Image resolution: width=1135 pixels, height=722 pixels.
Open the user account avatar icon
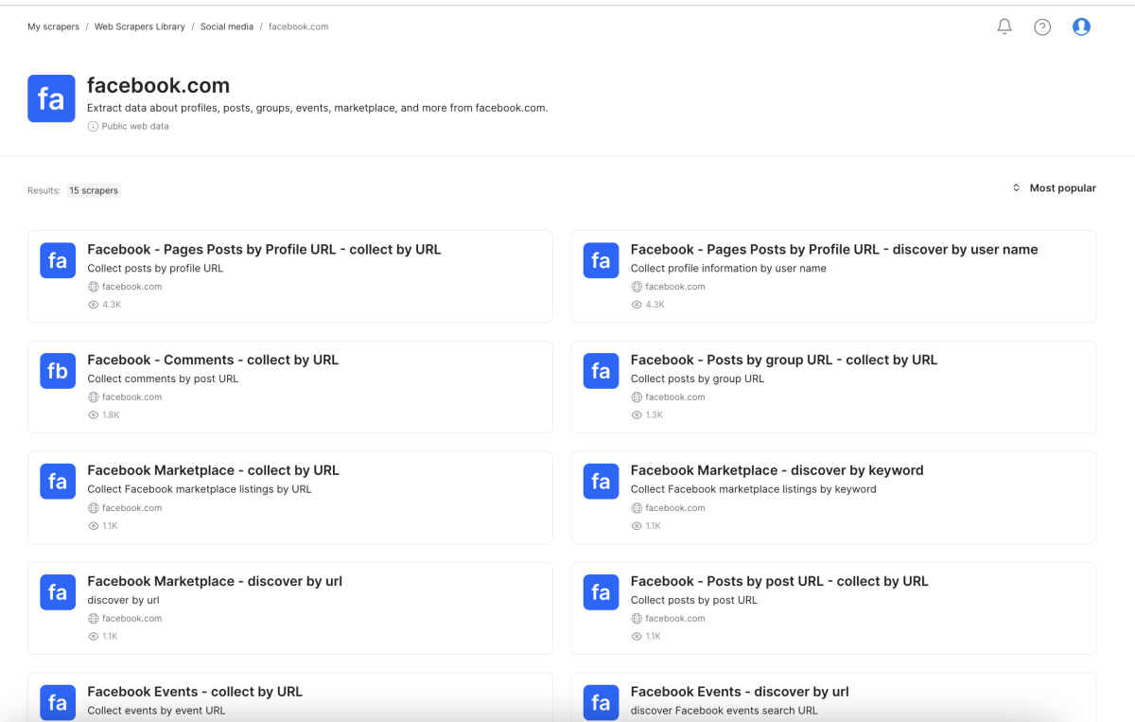click(1081, 27)
